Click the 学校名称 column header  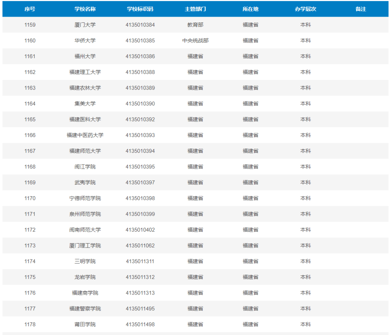(x=85, y=9)
